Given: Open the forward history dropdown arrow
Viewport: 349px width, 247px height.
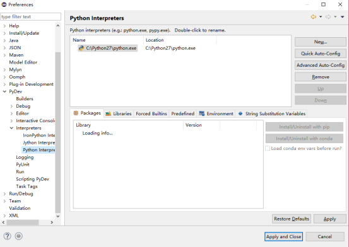Looking at the screenshot, I should [x=335, y=16].
